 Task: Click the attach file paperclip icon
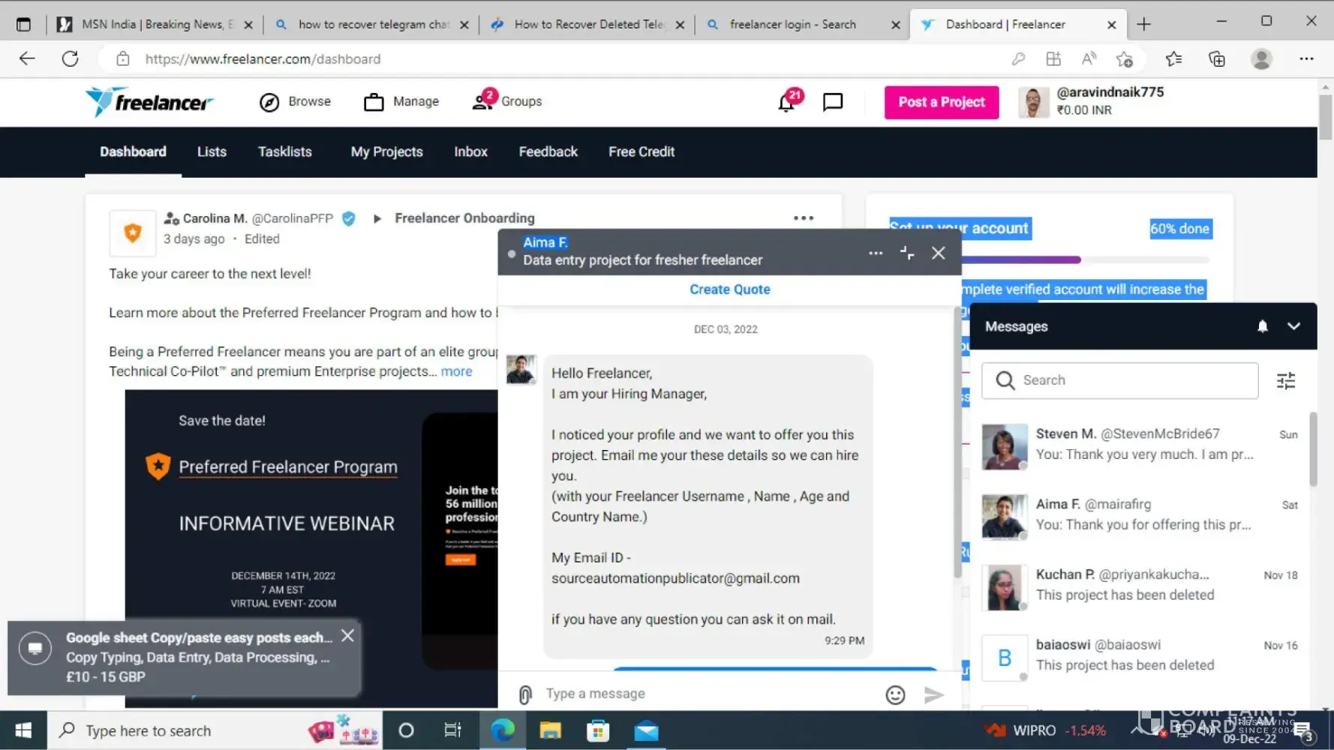[x=525, y=694]
